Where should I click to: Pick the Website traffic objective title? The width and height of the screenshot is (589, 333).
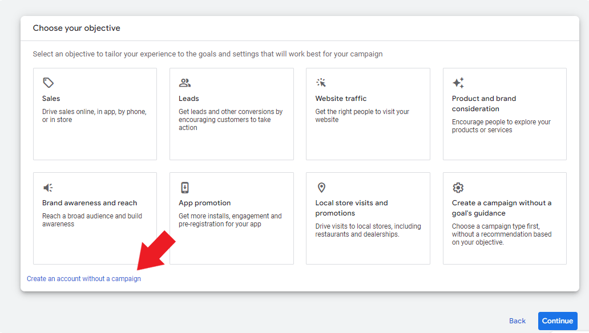click(341, 99)
